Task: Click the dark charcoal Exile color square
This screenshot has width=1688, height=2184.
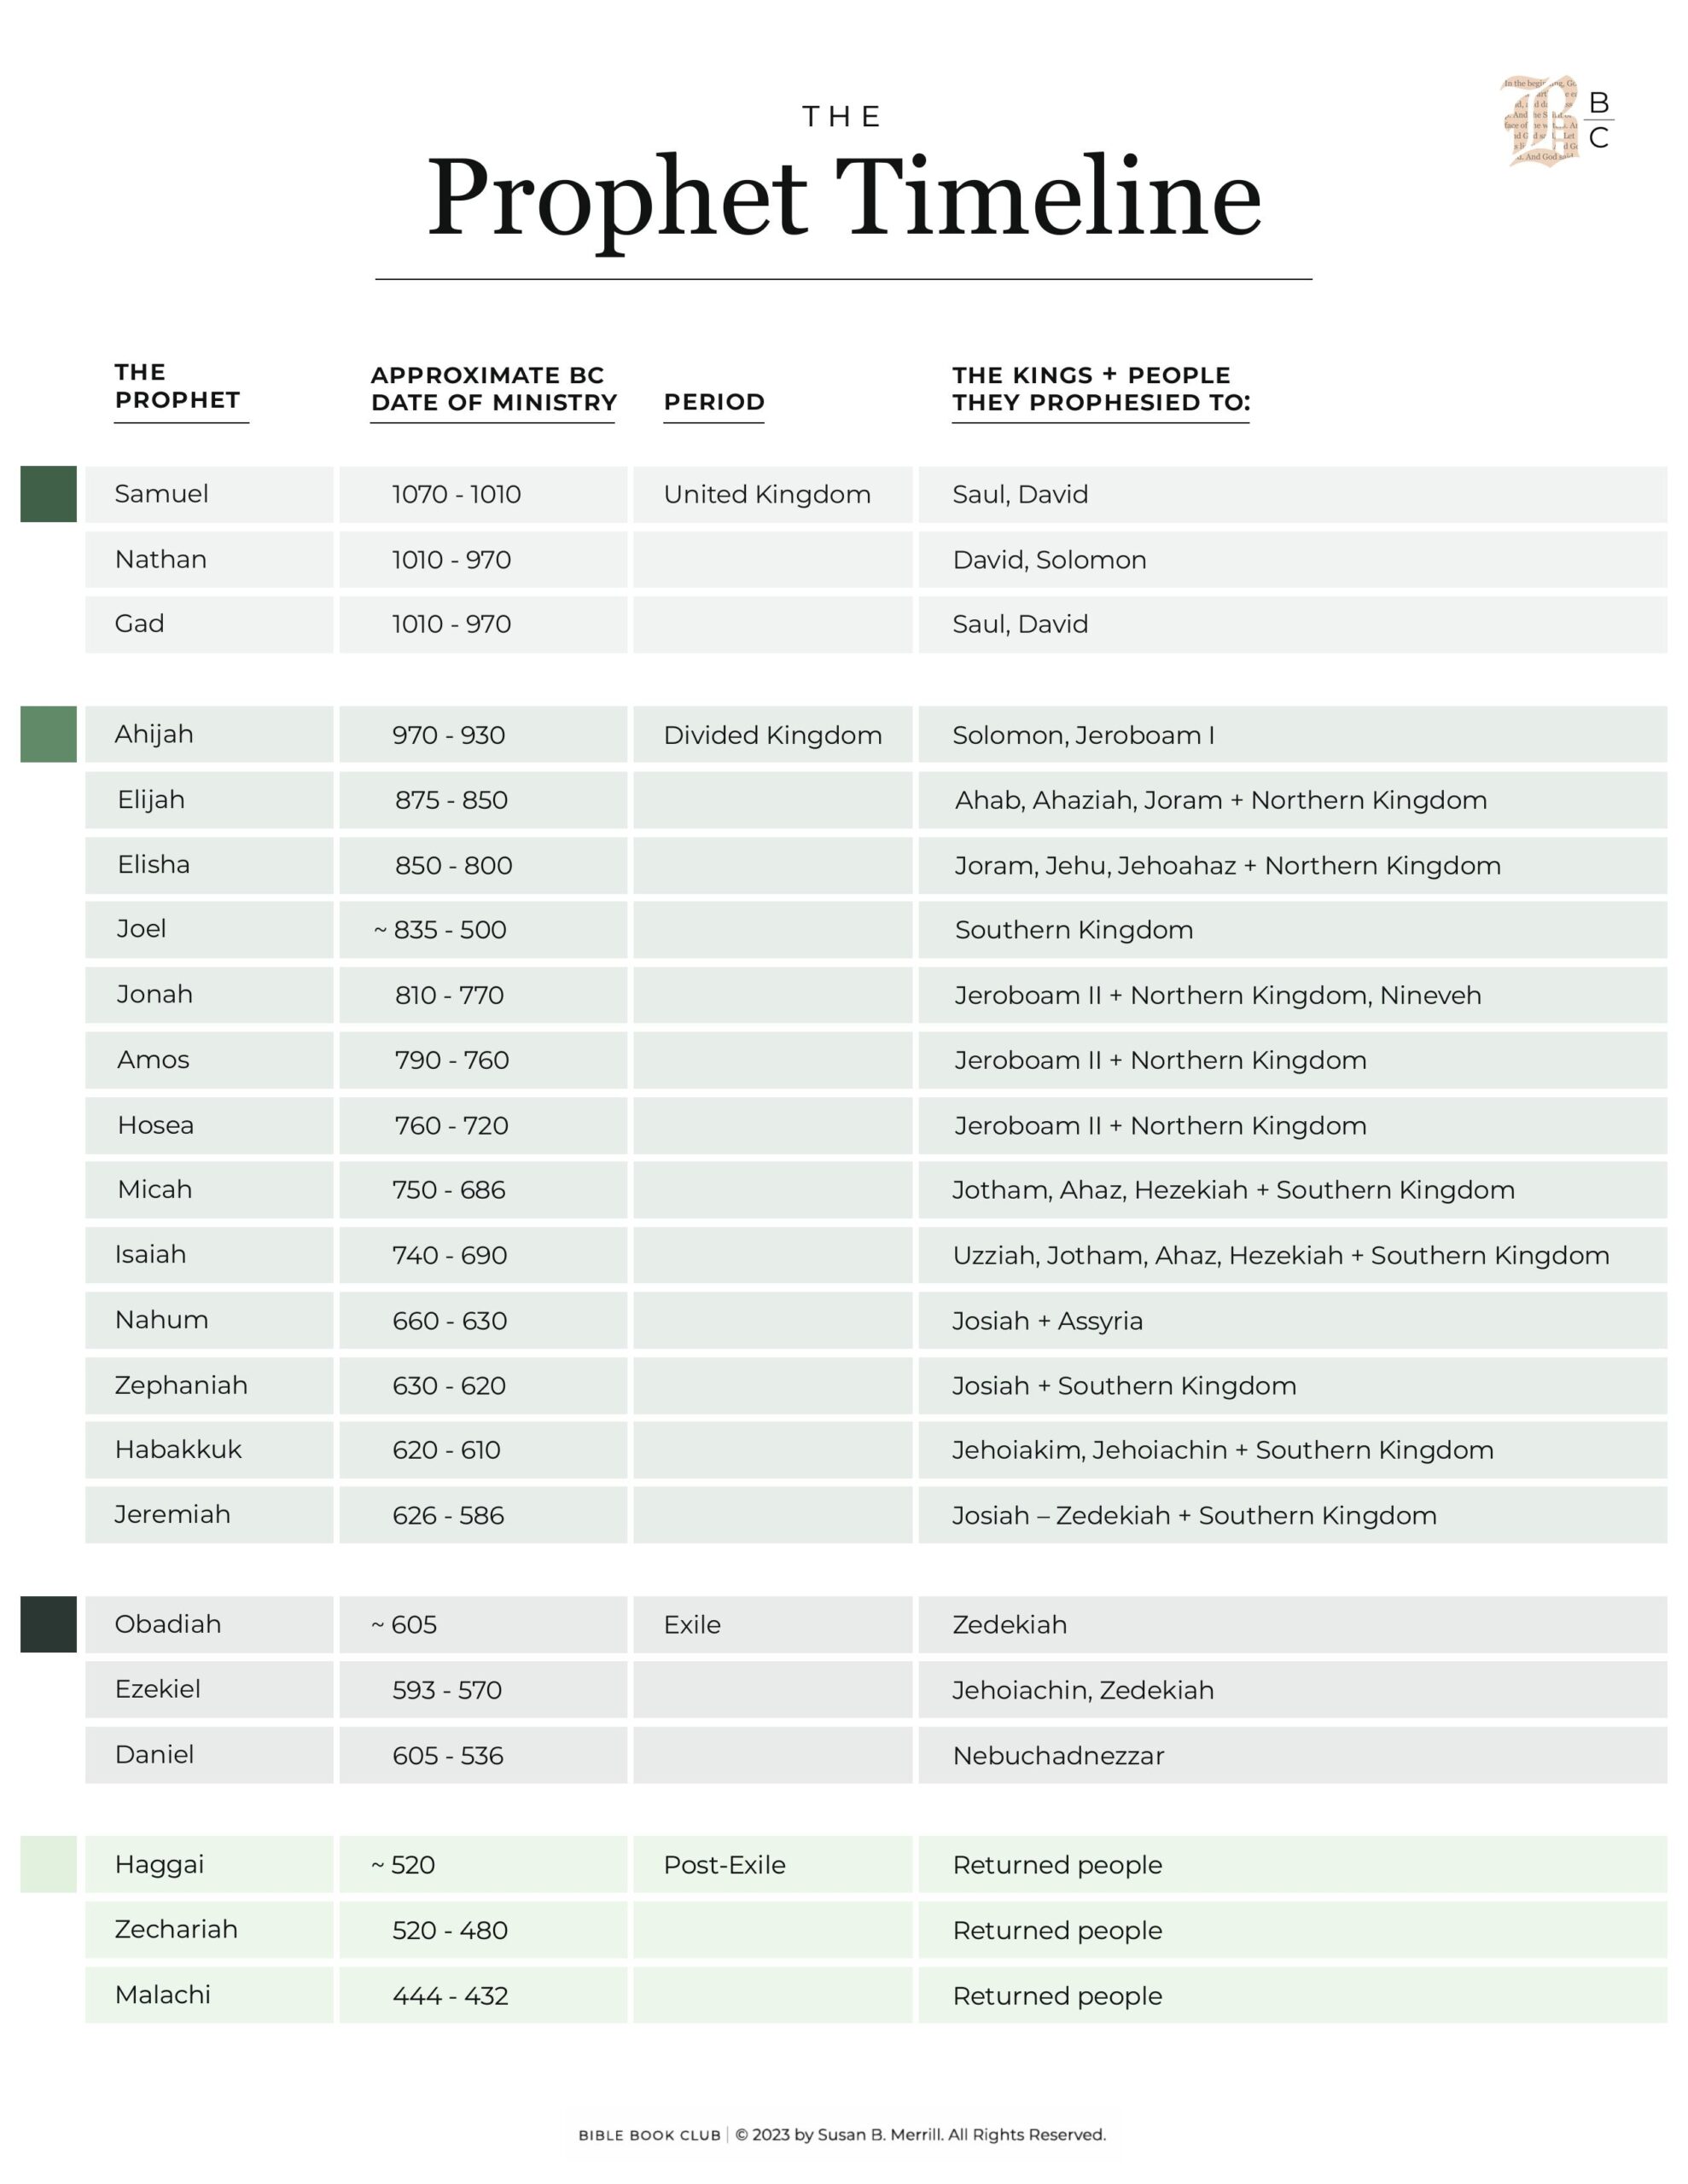Action: (x=48, y=1624)
